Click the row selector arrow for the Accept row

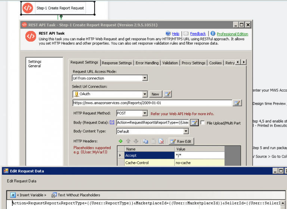tap(121, 155)
